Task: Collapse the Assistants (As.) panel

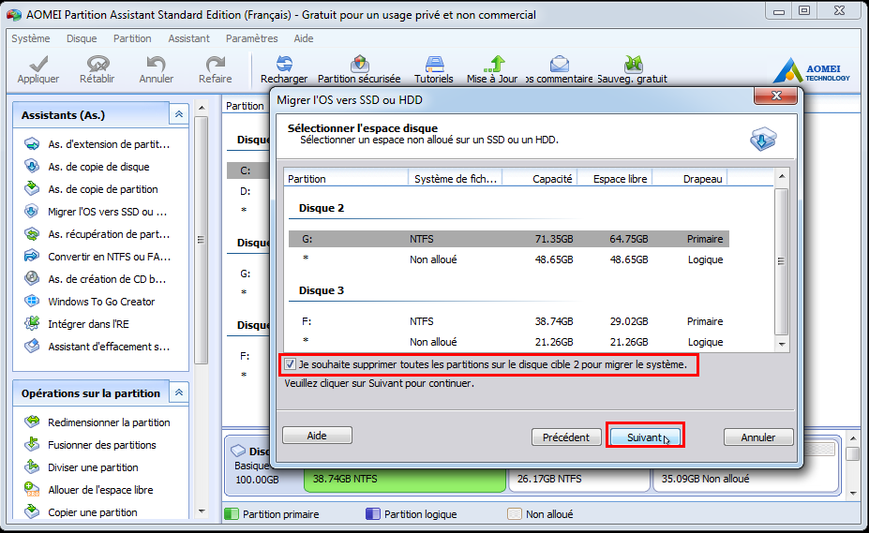Action: (x=179, y=114)
